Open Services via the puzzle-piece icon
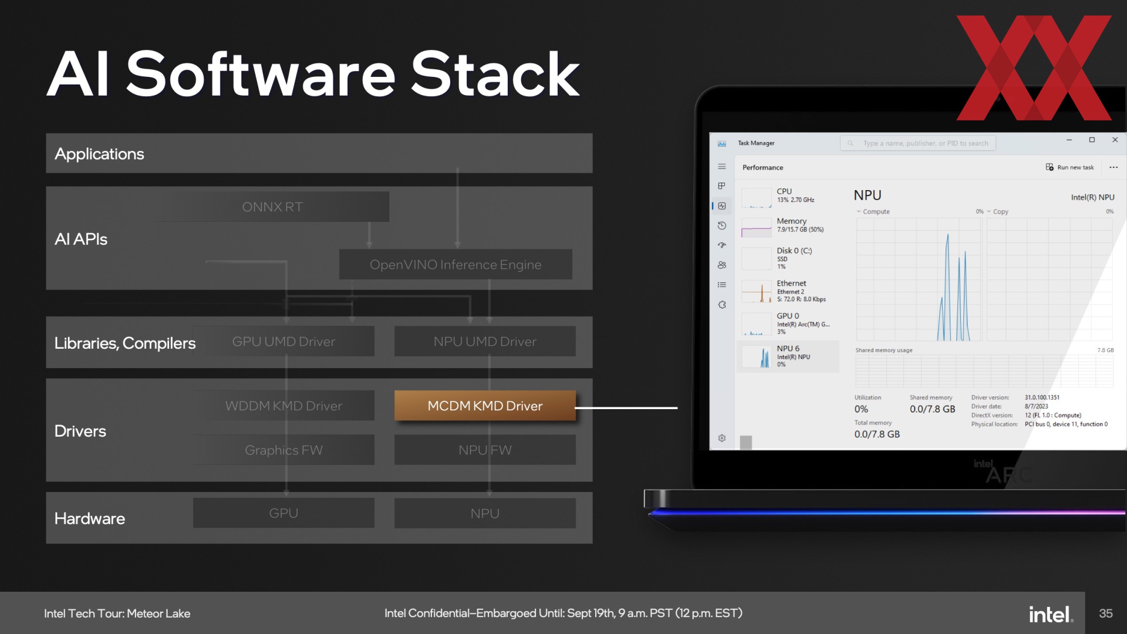1127x634 pixels. click(722, 305)
